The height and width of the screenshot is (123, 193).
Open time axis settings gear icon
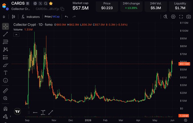[x=186, y=120]
